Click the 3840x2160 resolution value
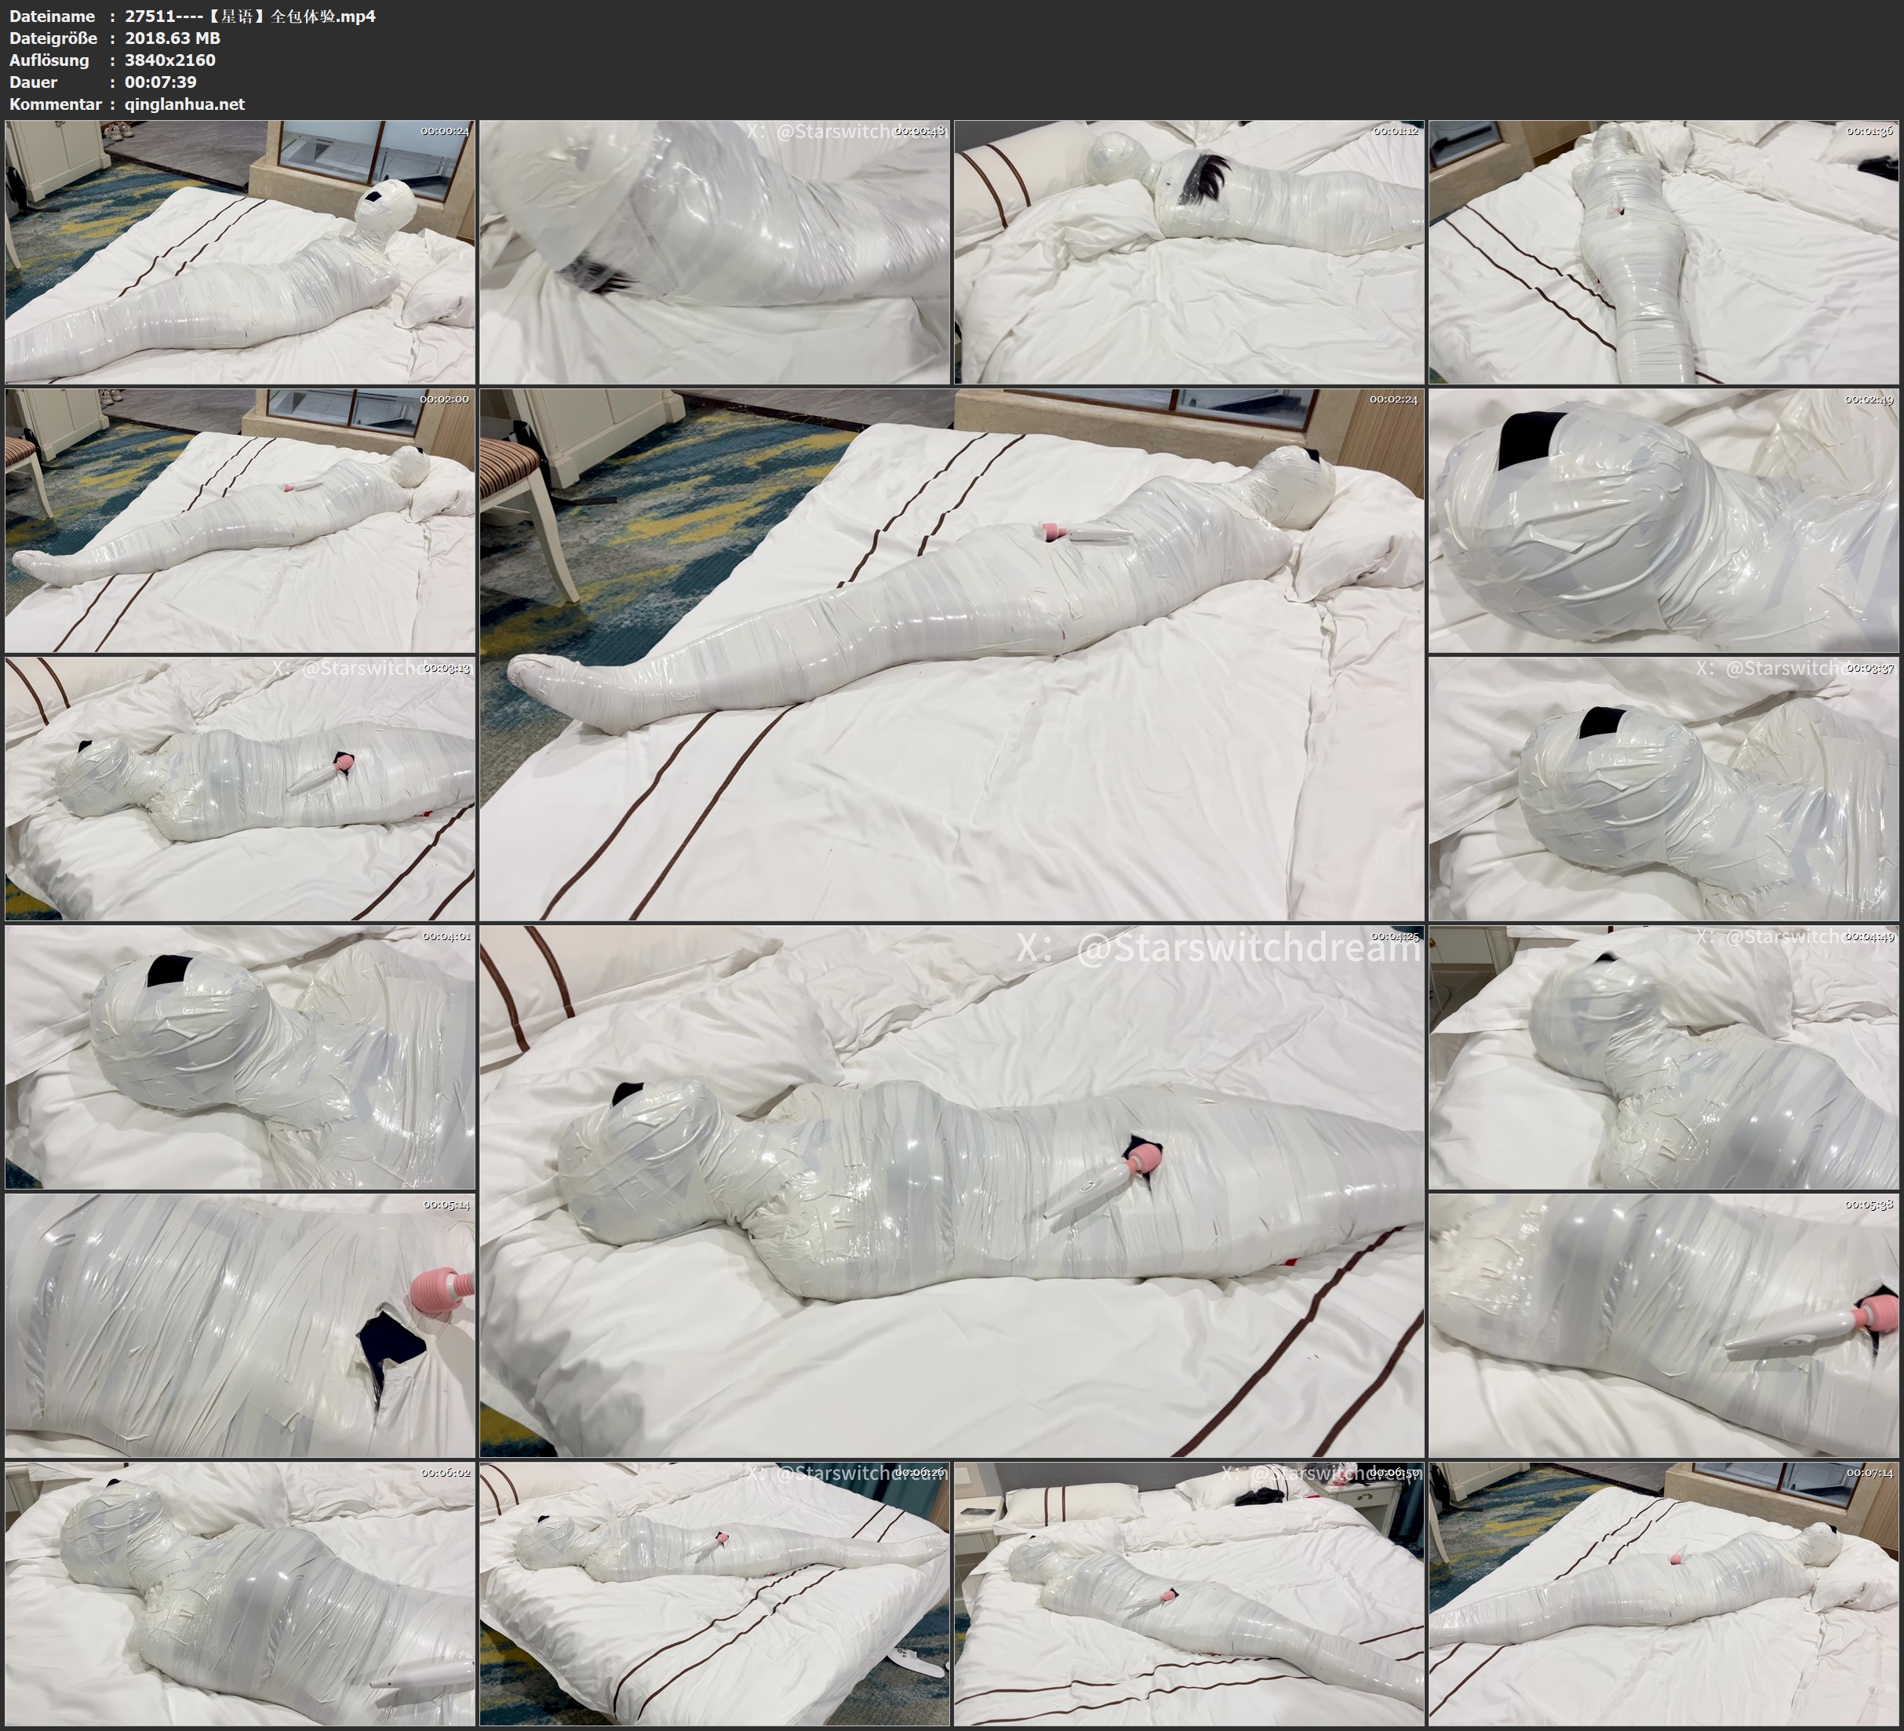 tap(170, 60)
